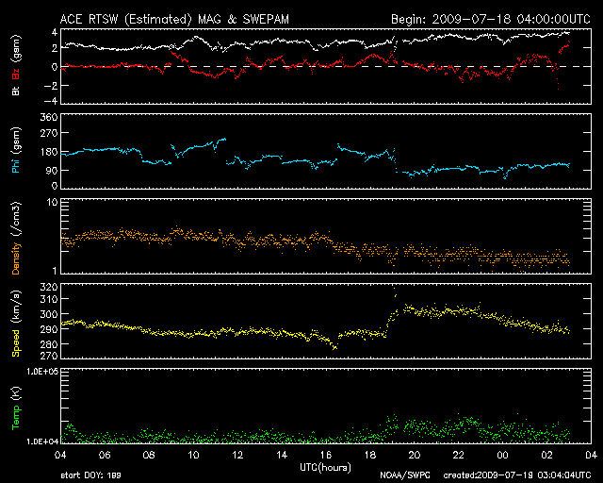603x483 pixels.
Task: Click the orange 'Density' axis label
Action: (x=16, y=258)
